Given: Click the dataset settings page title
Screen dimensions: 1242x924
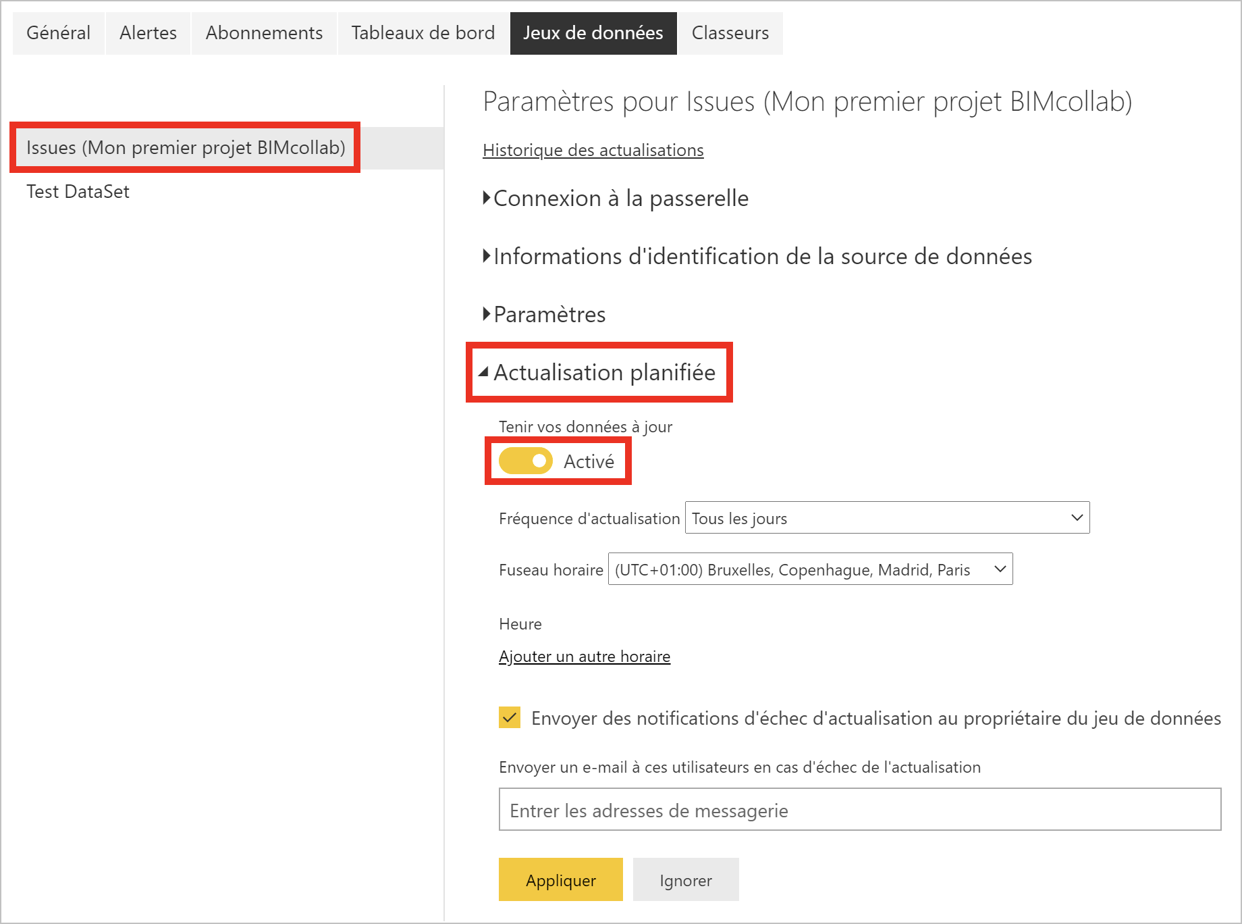Looking at the screenshot, I should 807,101.
